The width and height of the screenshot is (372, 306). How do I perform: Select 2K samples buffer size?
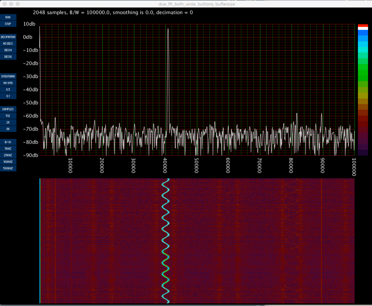[x=8, y=122]
